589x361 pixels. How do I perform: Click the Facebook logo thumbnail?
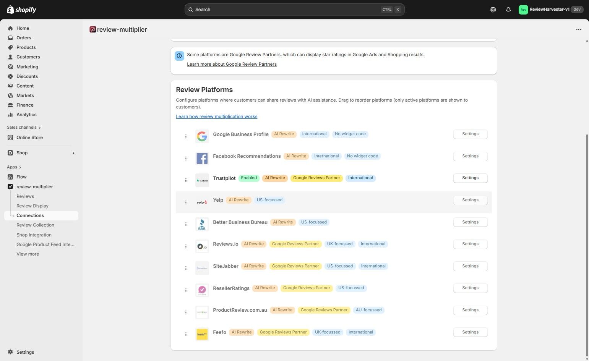(x=202, y=158)
